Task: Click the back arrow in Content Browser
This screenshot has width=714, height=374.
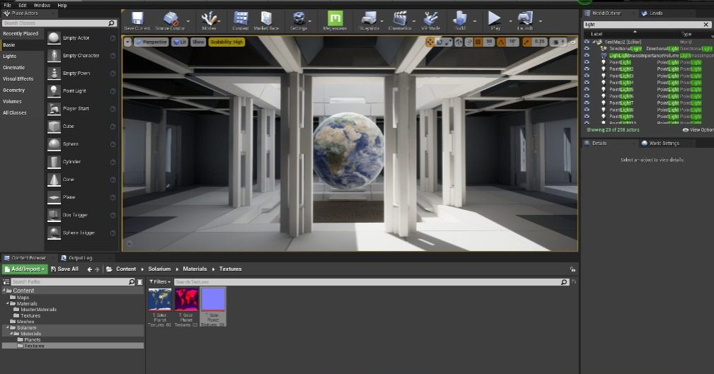Action: coord(90,269)
